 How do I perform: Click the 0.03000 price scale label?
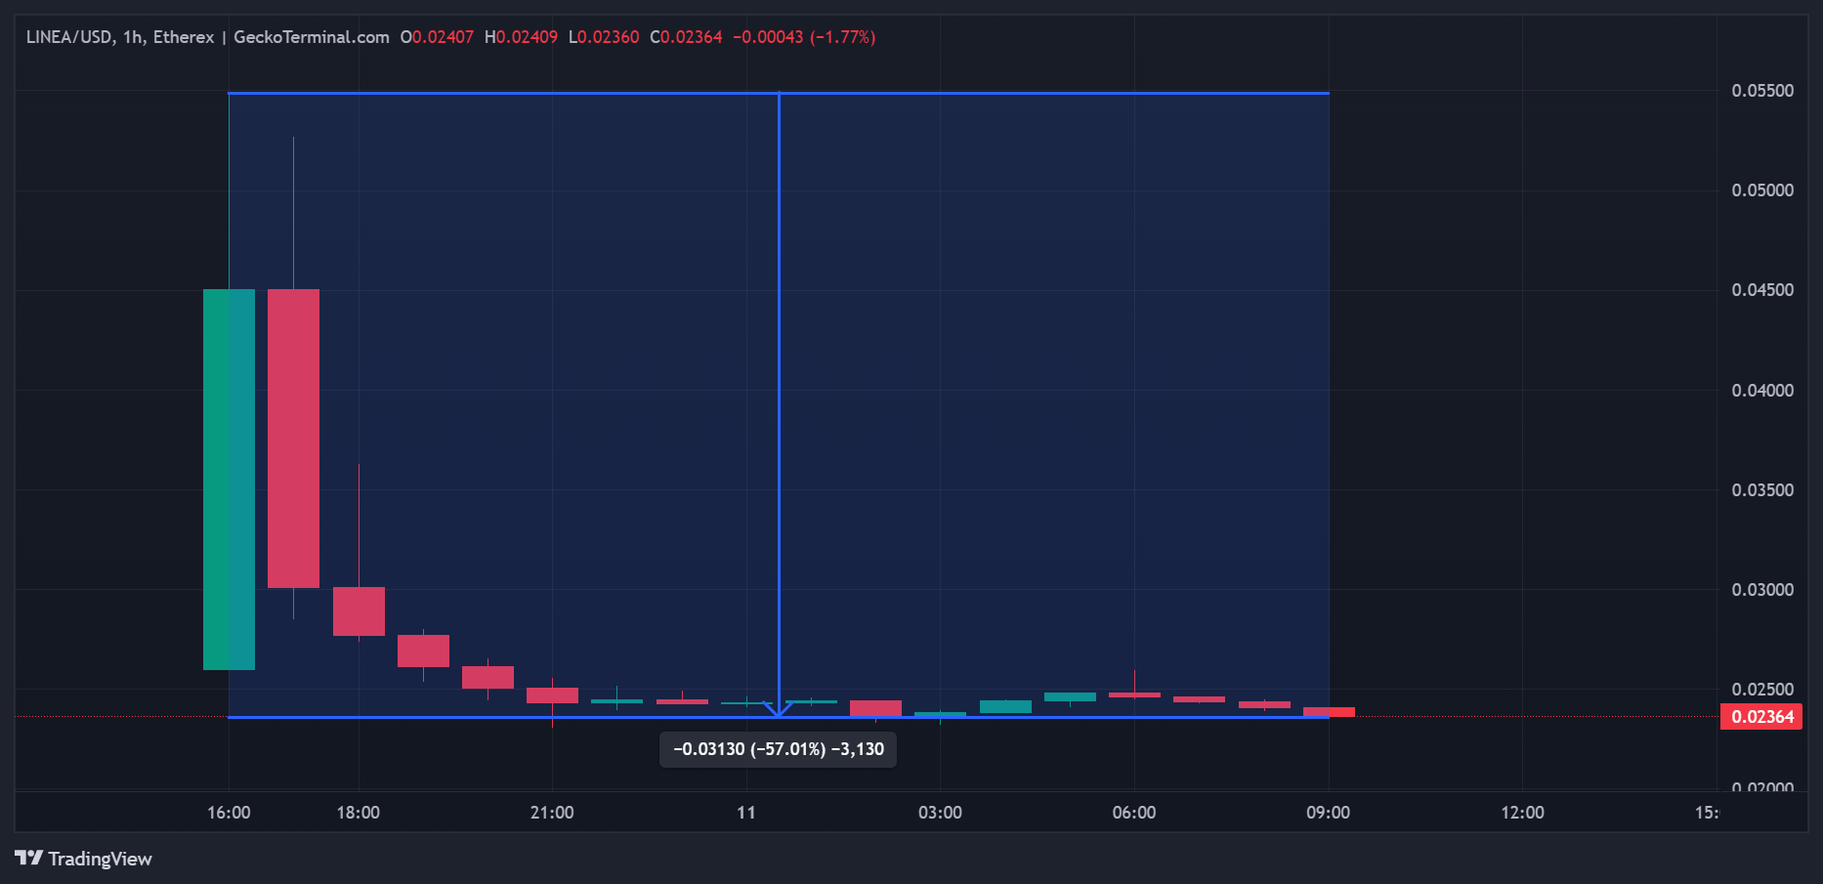click(x=1762, y=590)
